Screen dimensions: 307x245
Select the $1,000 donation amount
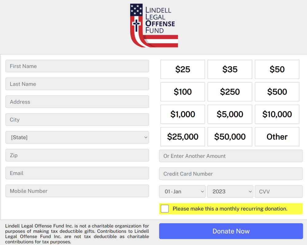point(183,114)
